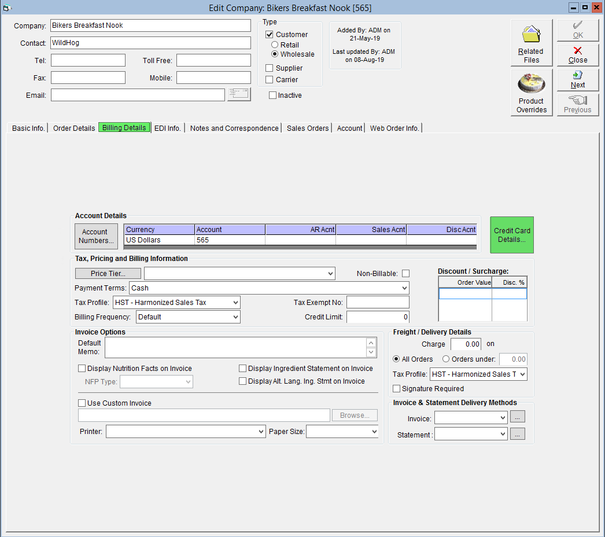605x537 pixels.
Task: Click the red X Close button
Action: [x=578, y=55]
